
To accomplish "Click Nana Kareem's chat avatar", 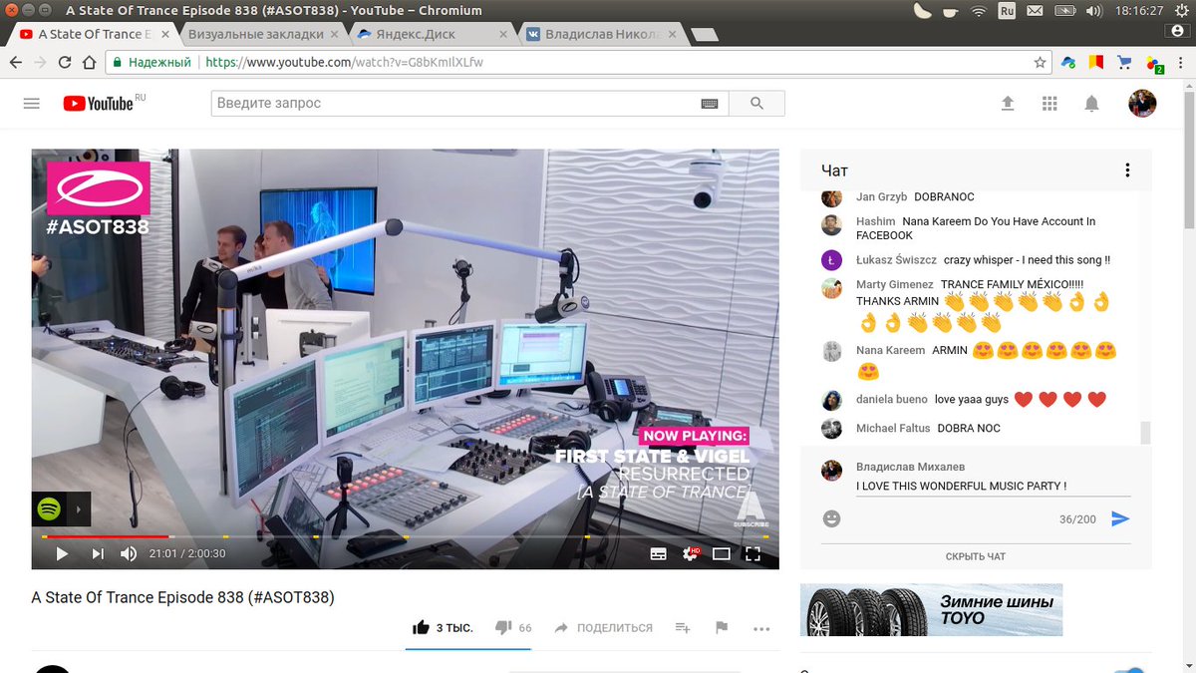I will click(831, 351).
